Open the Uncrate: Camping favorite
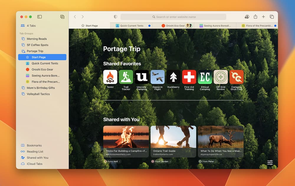 142,77
